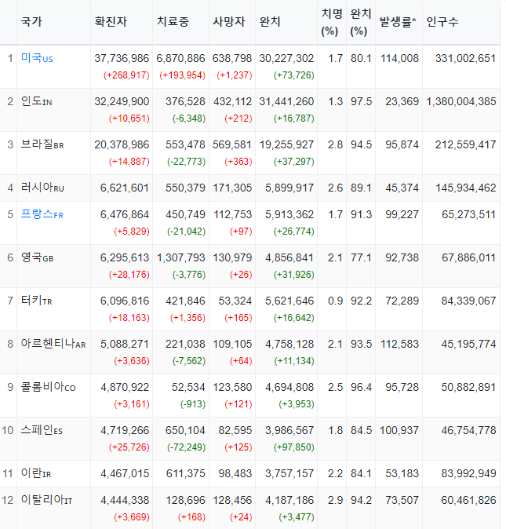Click India population 1,380,004,385
Image resolution: width=506 pixels, height=529 pixels.
tap(461, 101)
